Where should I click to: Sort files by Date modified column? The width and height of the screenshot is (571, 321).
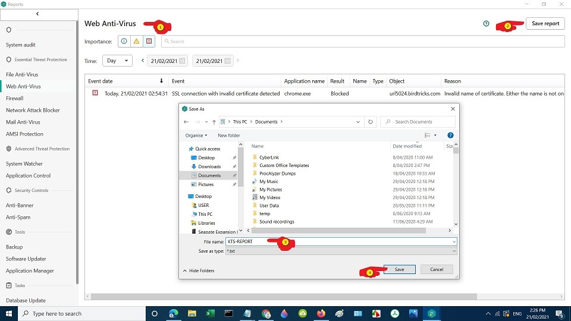point(407,146)
